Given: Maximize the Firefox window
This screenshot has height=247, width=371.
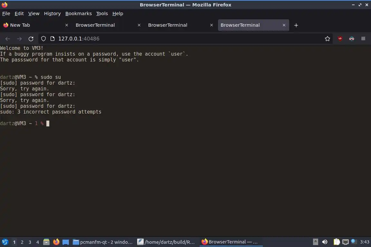Looking at the screenshot, I should point(360,5).
